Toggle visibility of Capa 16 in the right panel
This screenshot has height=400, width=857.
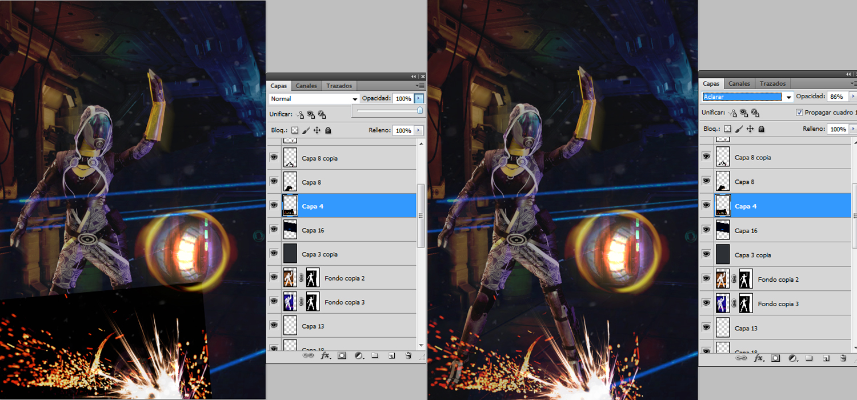(707, 230)
